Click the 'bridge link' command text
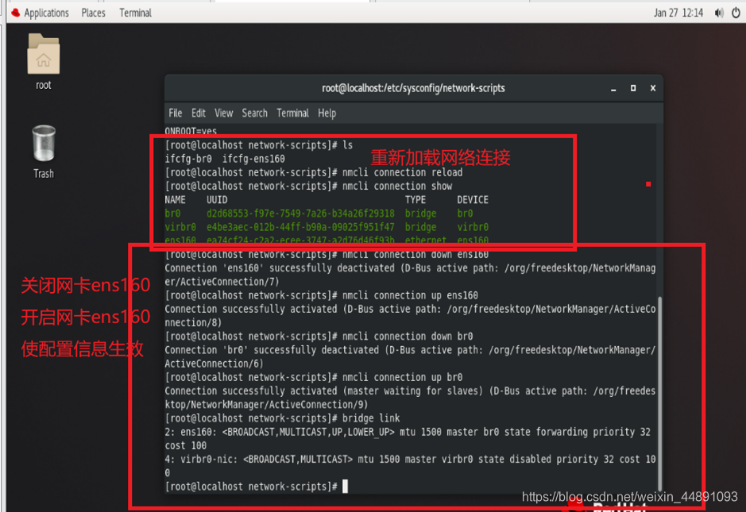The height and width of the screenshot is (512, 746). 371,418
